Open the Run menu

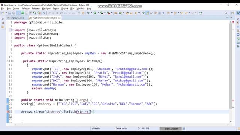coord(72,9)
